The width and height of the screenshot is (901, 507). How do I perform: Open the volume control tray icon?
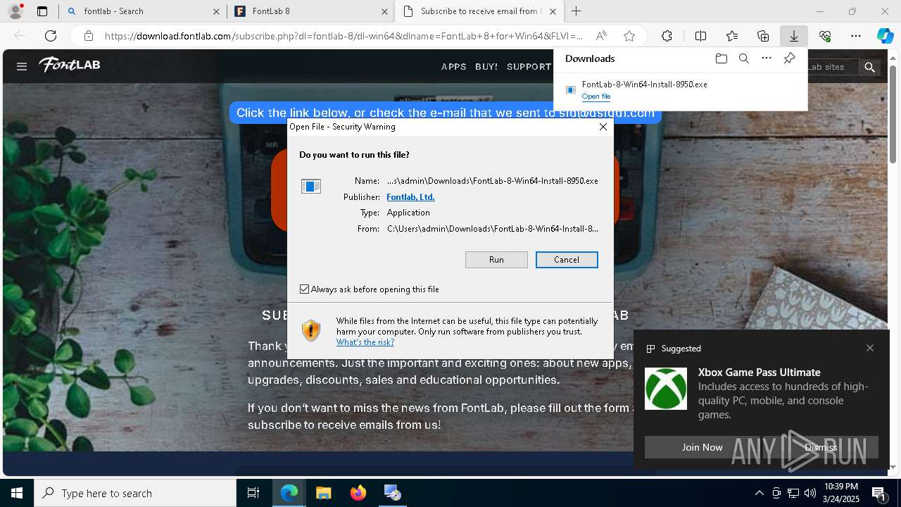(x=810, y=493)
